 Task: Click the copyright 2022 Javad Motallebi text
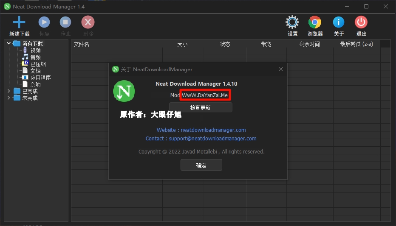[x=201, y=152]
